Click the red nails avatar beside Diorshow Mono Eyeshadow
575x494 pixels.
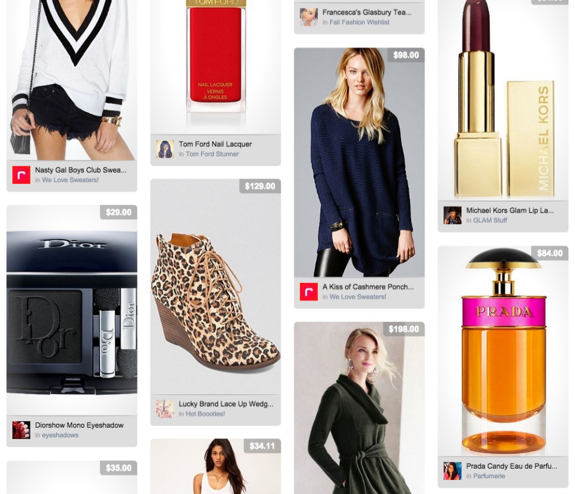pyautogui.click(x=21, y=430)
